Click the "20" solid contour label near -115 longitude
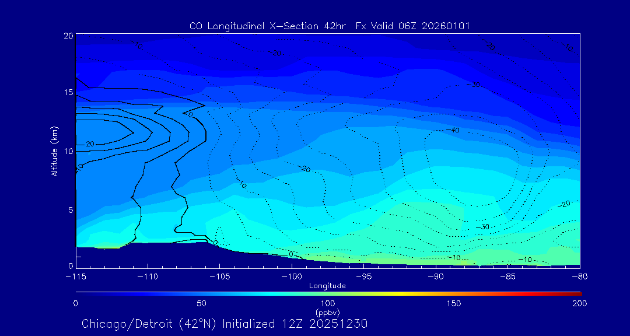The image size is (630, 336). tap(90, 144)
